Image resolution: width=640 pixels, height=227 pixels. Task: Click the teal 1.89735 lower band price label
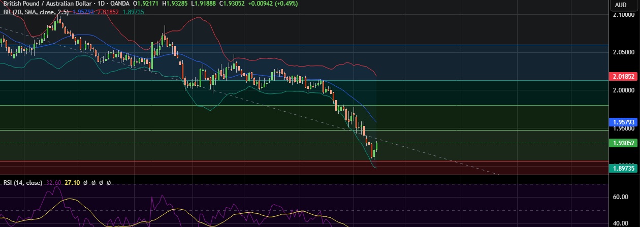[623, 168]
